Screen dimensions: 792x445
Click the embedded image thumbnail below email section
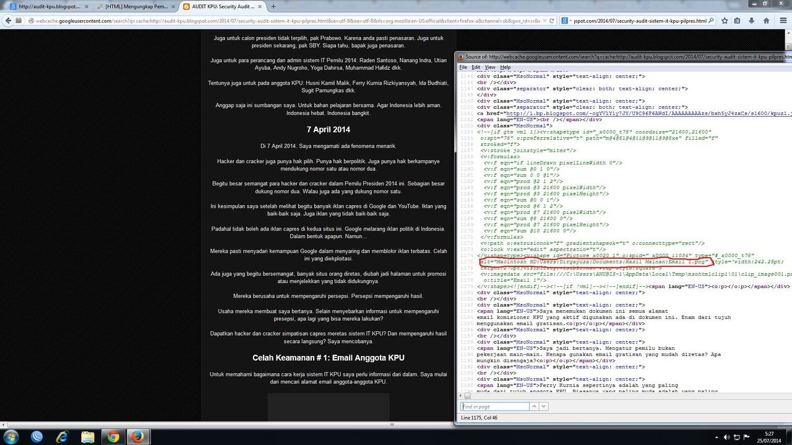[329, 408]
